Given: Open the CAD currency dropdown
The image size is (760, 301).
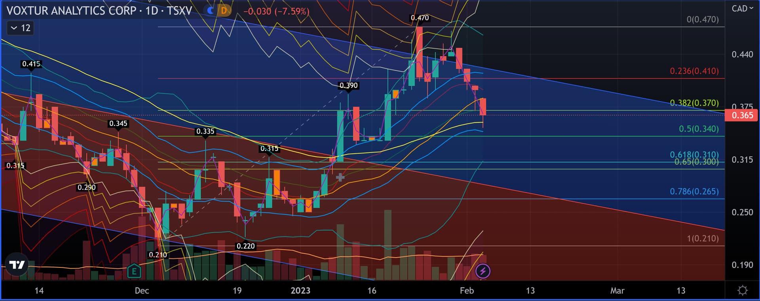Looking at the screenshot, I should point(742,9).
